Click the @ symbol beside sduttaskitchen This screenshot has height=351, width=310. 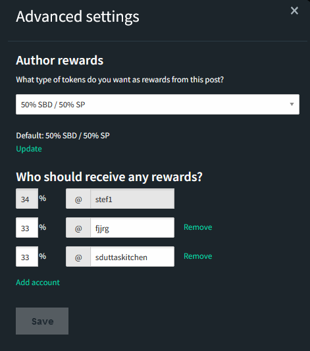[78, 257]
